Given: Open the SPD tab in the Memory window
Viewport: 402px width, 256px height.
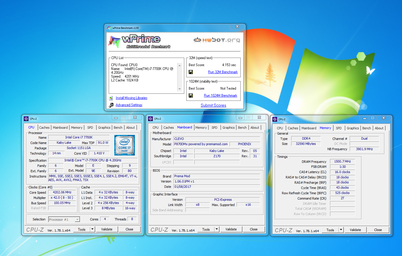Looking at the screenshot, I should pos(339,128).
